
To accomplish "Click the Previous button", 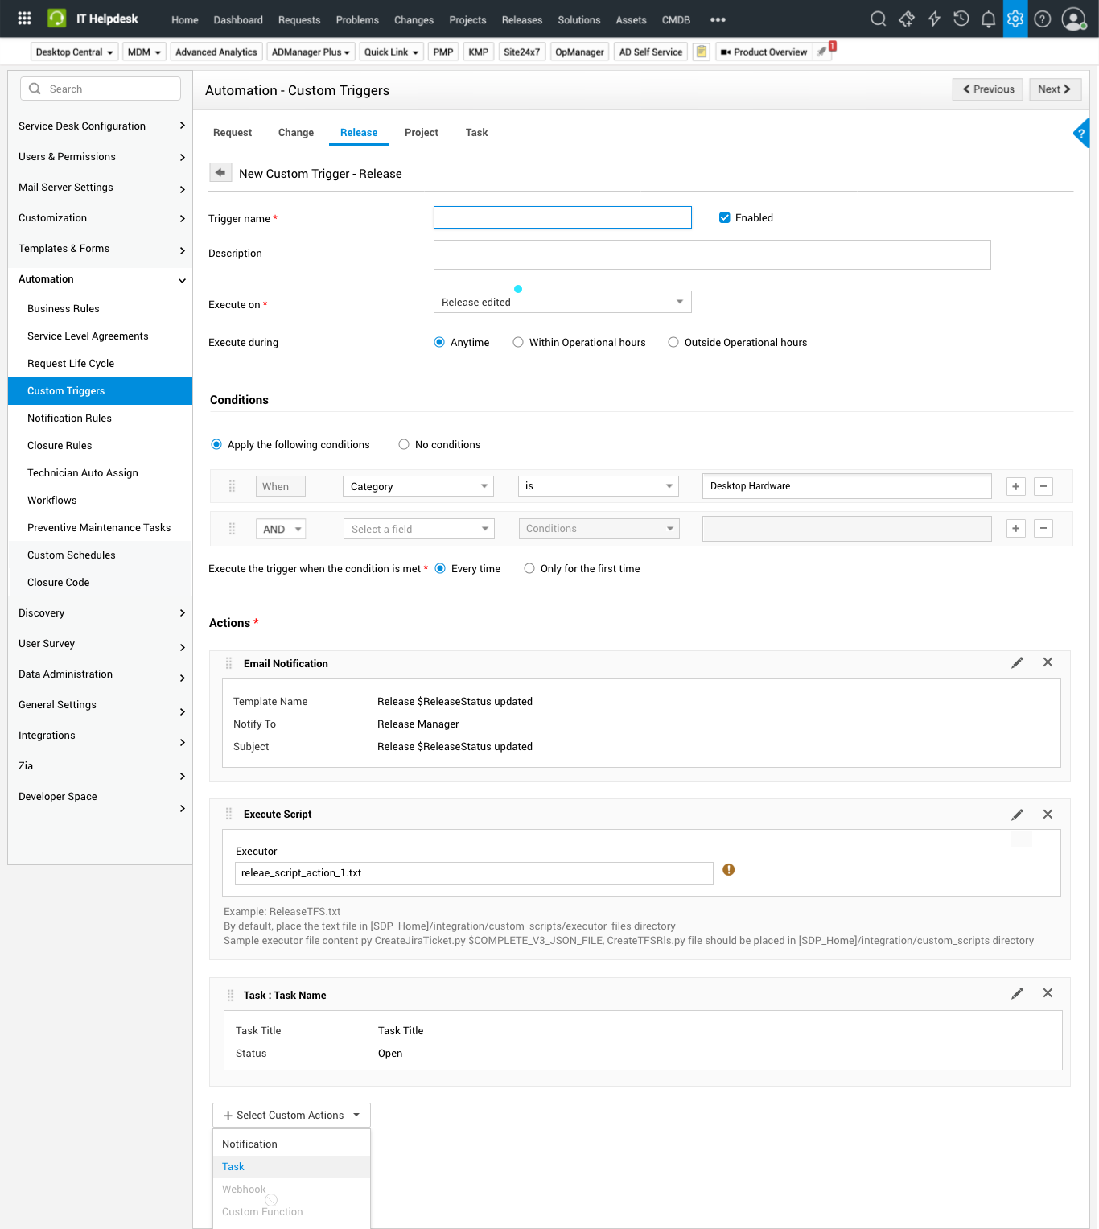I will 987,89.
